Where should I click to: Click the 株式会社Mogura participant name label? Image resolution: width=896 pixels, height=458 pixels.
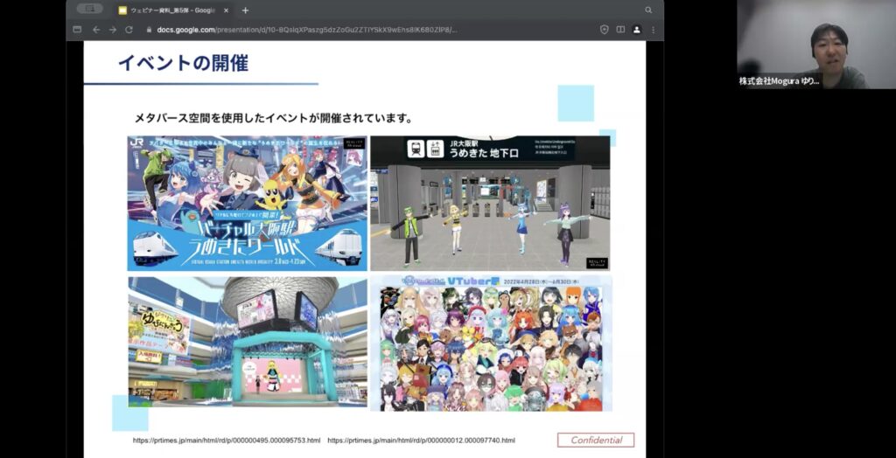[x=779, y=81]
